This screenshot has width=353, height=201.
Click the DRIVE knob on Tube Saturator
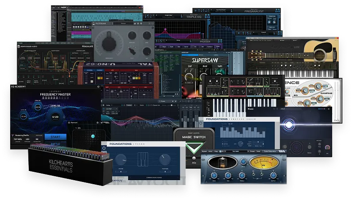click(x=243, y=162)
